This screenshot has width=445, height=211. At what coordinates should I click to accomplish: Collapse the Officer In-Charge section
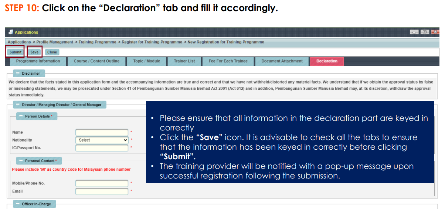[18, 204]
